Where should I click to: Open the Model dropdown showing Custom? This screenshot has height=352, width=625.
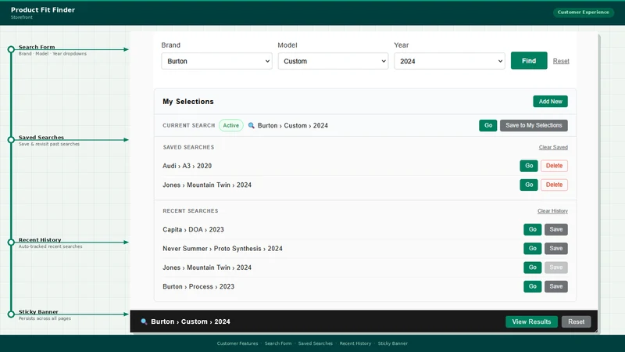click(333, 61)
